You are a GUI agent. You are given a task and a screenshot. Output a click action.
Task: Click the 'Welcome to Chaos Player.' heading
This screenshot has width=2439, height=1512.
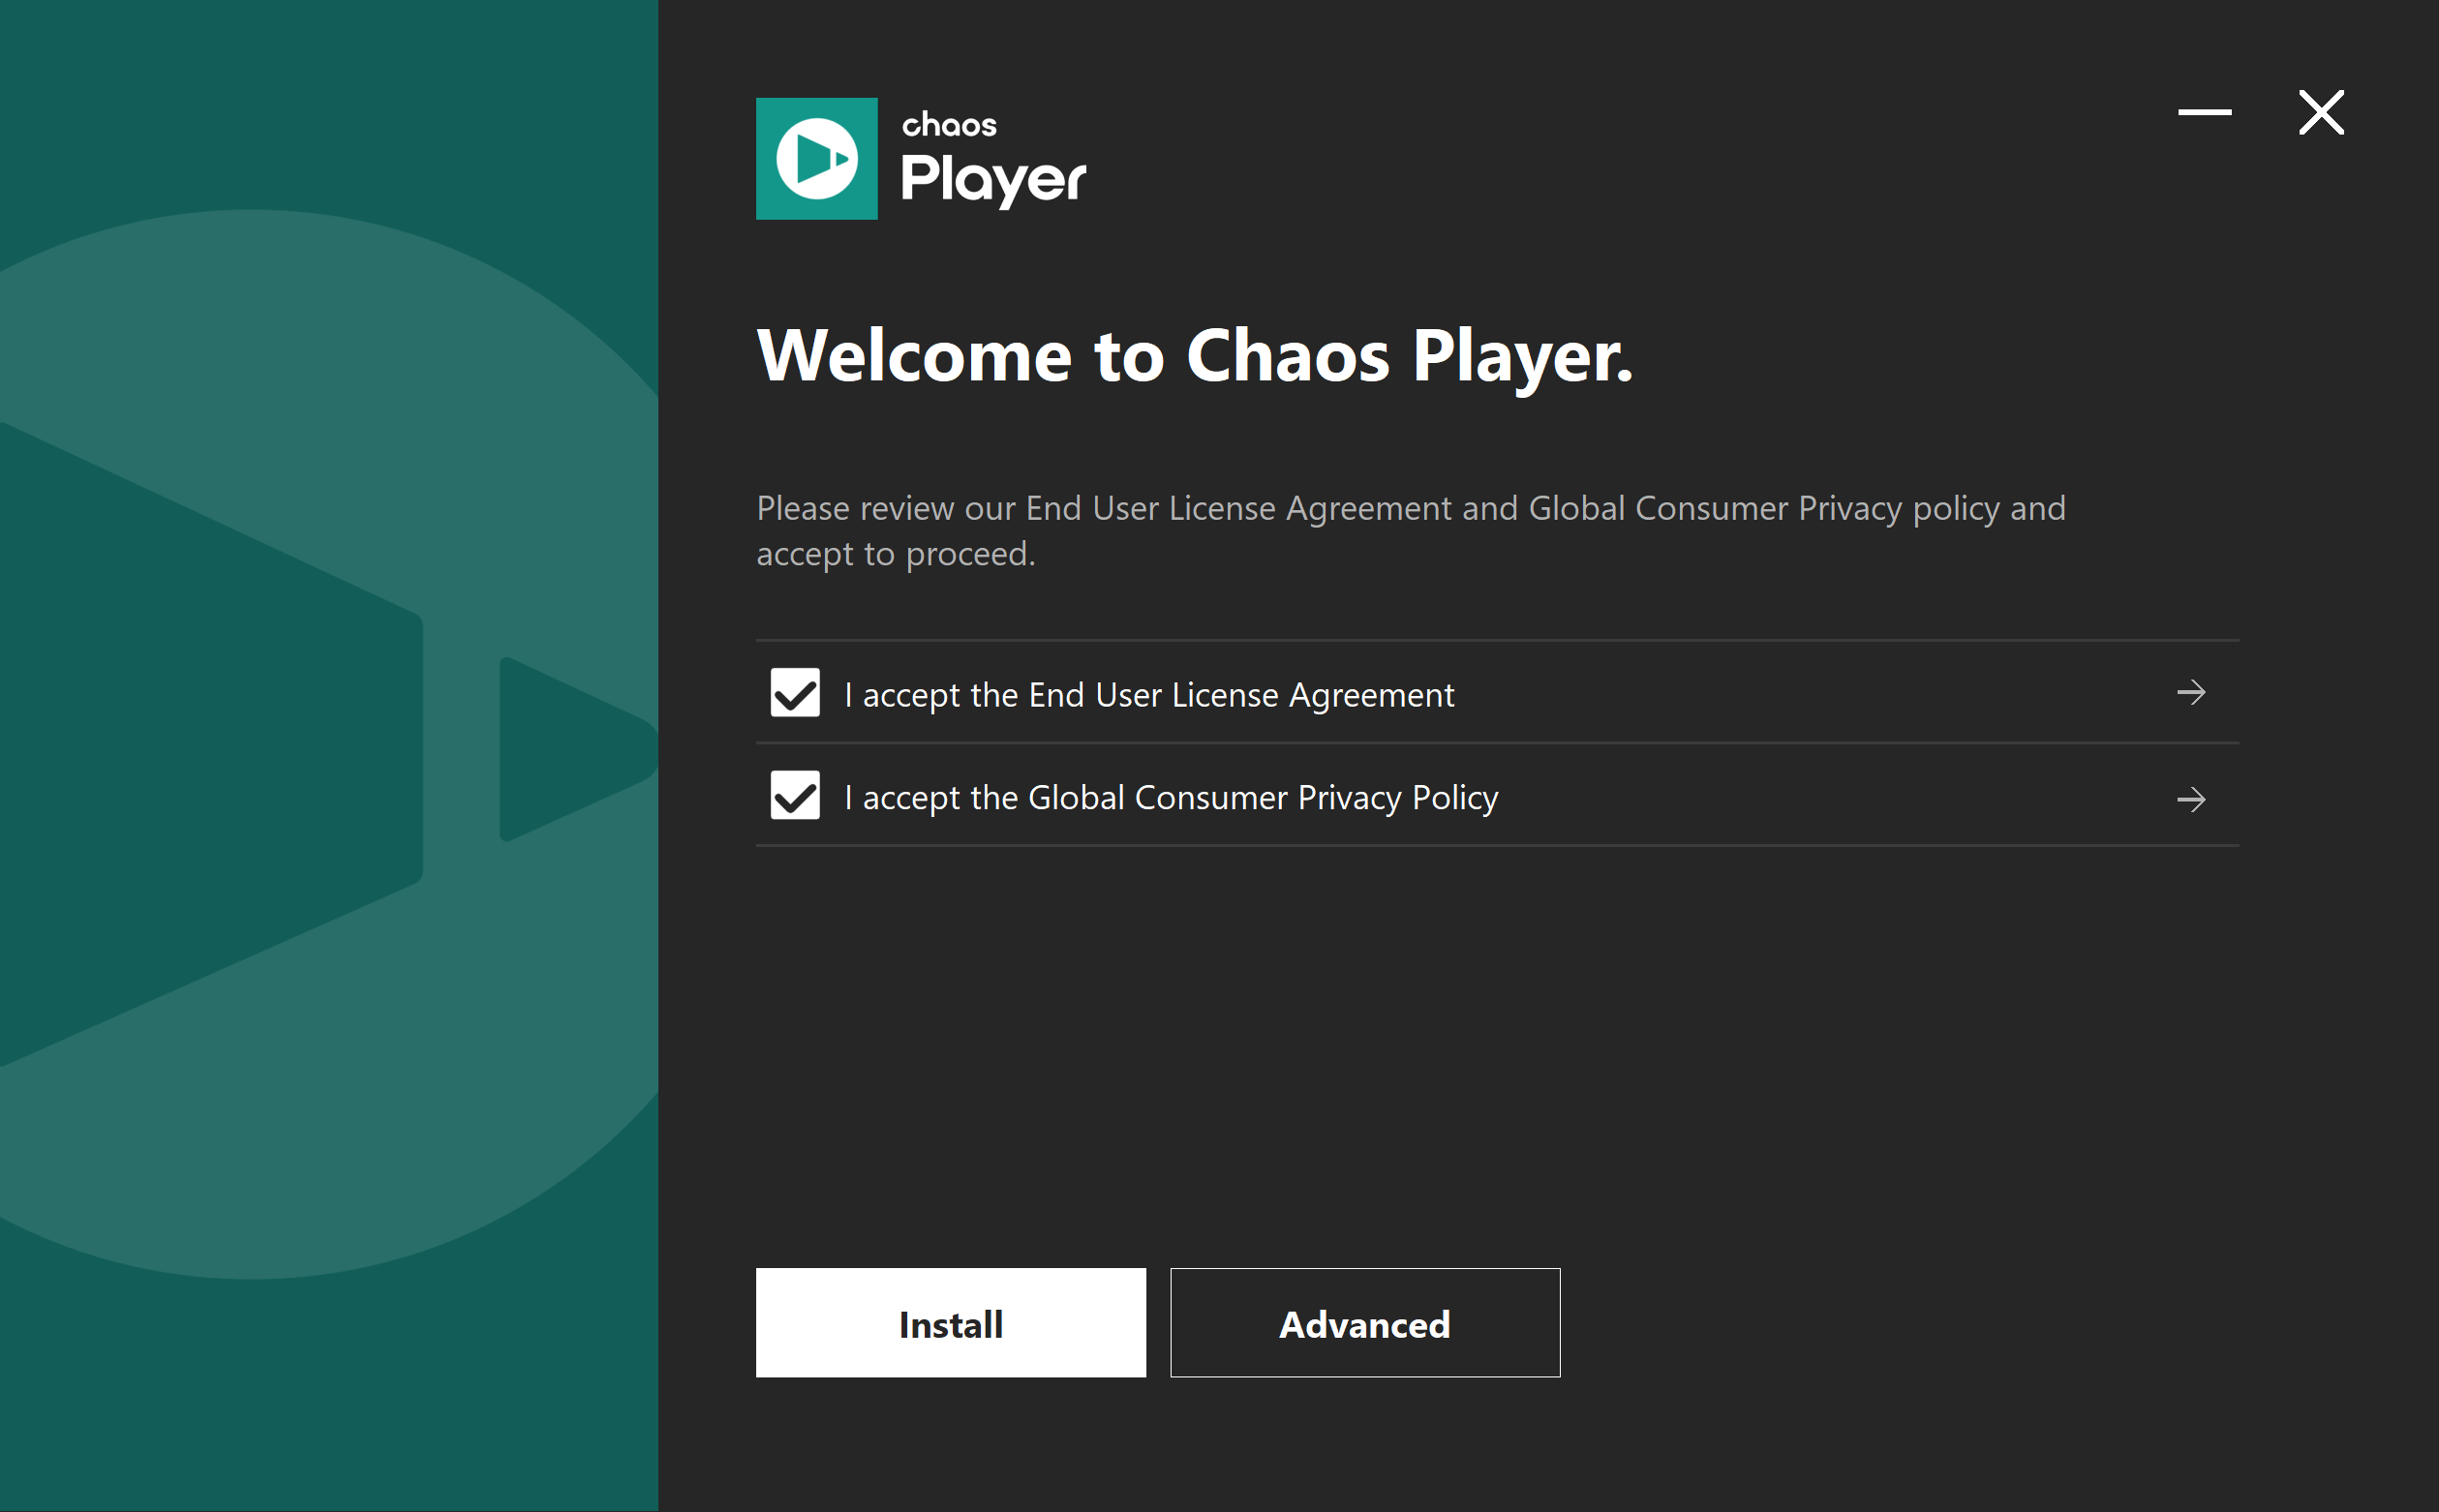[1195, 356]
